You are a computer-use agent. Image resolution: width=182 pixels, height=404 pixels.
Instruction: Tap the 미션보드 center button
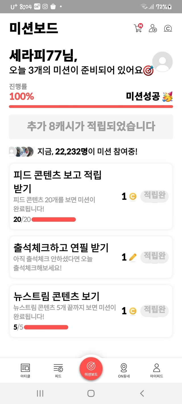(x=91, y=368)
